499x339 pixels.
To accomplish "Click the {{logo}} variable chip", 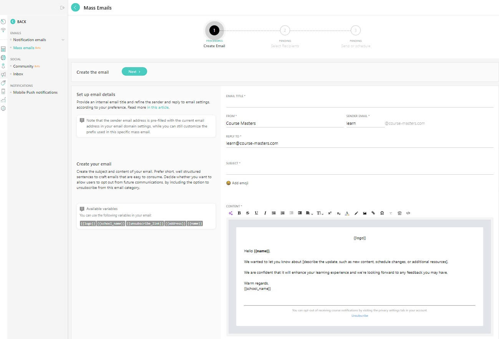I will (88, 223).
